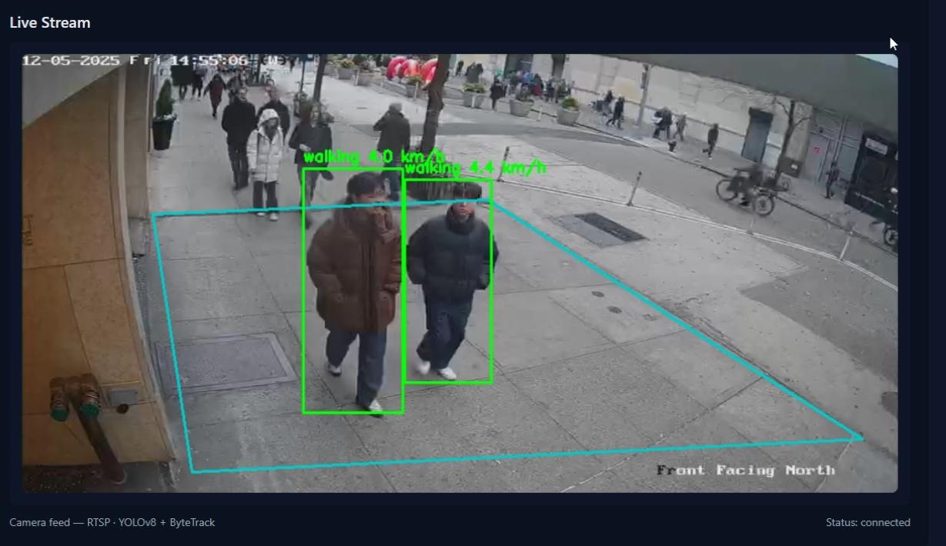Click the 'Camera feed — RTSP · YOLOv8 + ByteTrack' caption
Screen dimensions: 946x546
coord(112,522)
